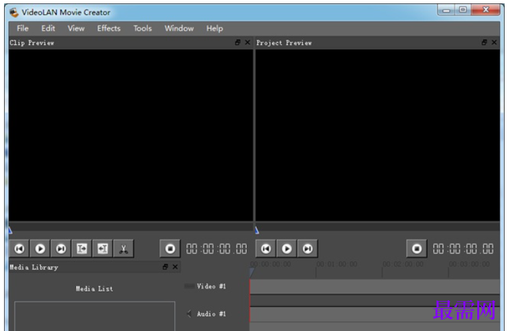Click the VideoLAN Movie Creator cone icon
The width and height of the screenshot is (508, 331).
[x=14, y=12]
